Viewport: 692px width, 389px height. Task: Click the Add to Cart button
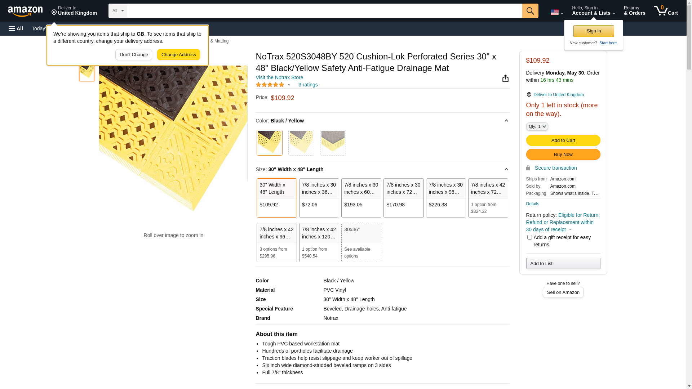pyautogui.click(x=563, y=140)
